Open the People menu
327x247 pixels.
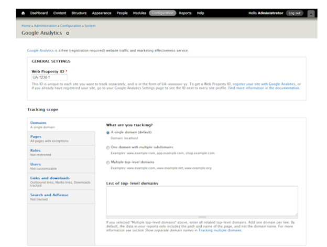click(x=122, y=13)
